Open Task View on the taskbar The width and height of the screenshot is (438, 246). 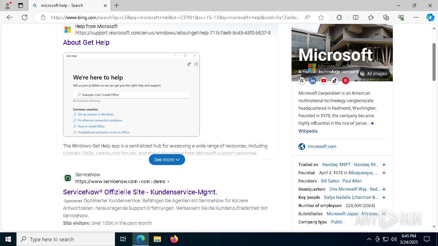(123, 239)
